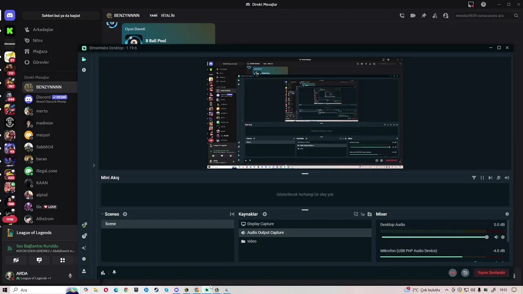Expand the Streamlabs left sidebar arrow

(94, 165)
